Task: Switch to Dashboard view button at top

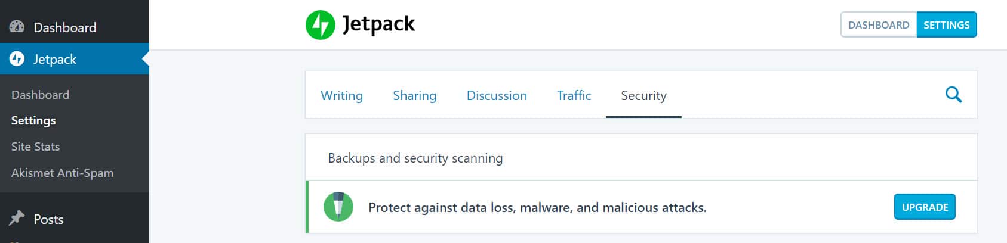Action: coord(879,25)
